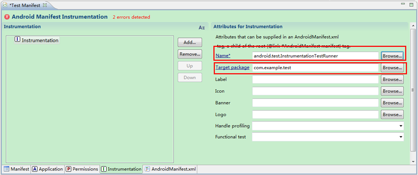This screenshot has width=418, height=175.
Task: Click the Add... button
Action: (x=189, y=42)
